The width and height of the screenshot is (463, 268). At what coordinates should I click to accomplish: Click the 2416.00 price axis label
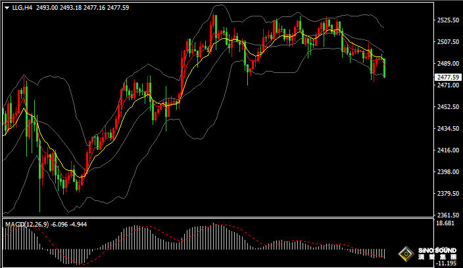click(x=447, y=150)
